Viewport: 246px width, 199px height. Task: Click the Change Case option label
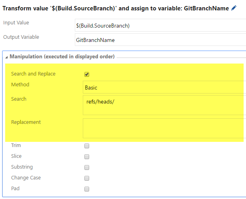pos(26,177)
